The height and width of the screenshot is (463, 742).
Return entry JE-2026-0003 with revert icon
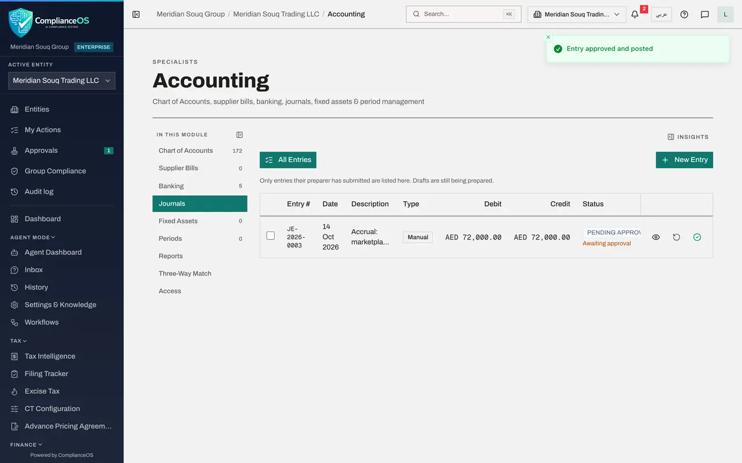click(x=676, y=237)
